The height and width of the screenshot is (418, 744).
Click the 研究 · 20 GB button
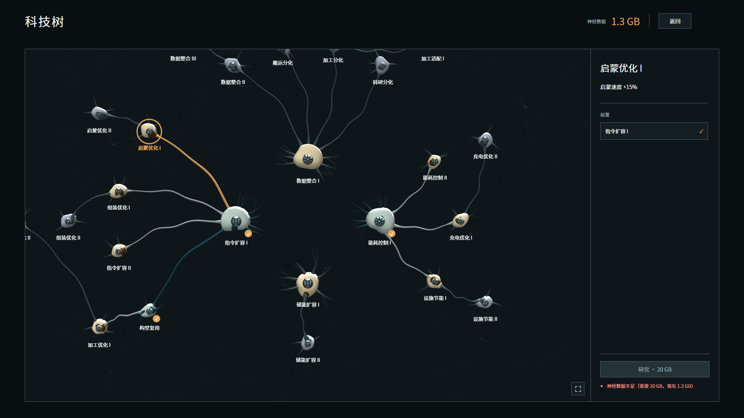pyautogui.click(x=654, y=369)
